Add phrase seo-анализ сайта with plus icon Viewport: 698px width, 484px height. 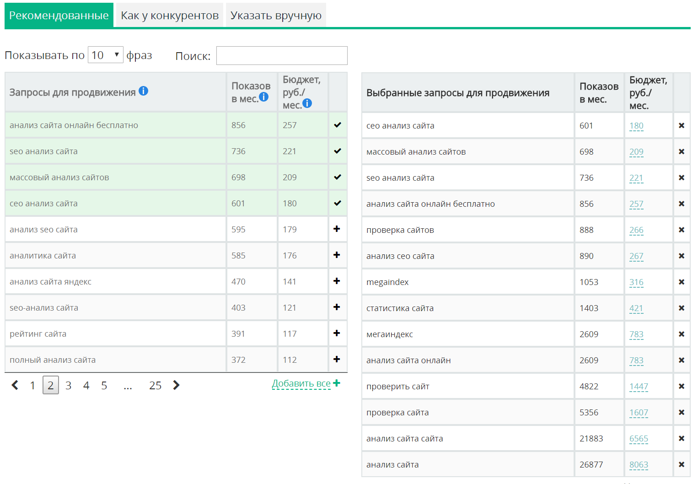337,307
